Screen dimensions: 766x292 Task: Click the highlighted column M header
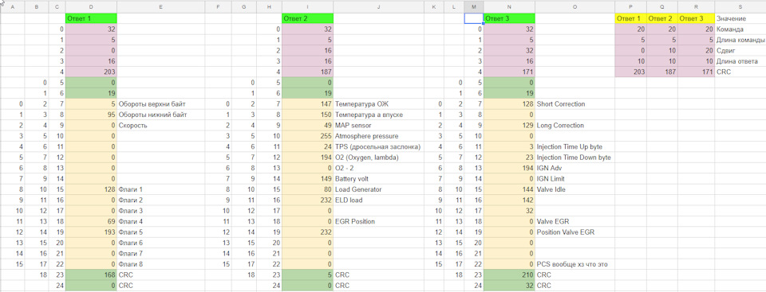[x=474, y=7]
